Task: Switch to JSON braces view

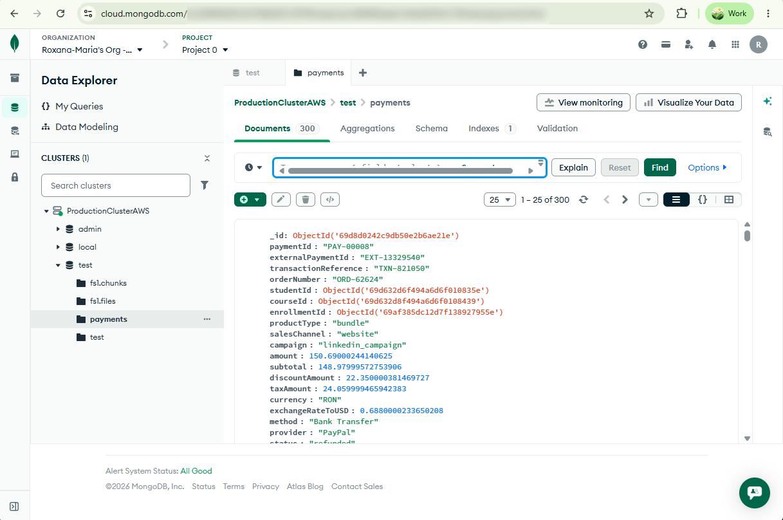Action: (703, 200)
